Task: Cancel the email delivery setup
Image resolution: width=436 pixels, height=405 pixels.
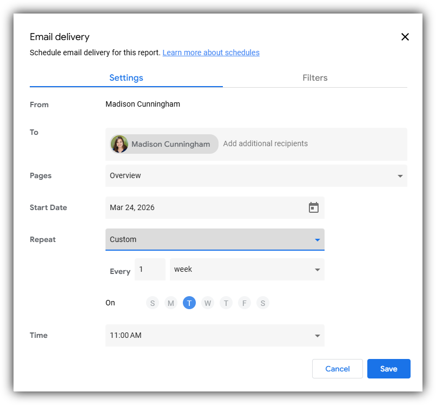Action: tap(338, 369)
